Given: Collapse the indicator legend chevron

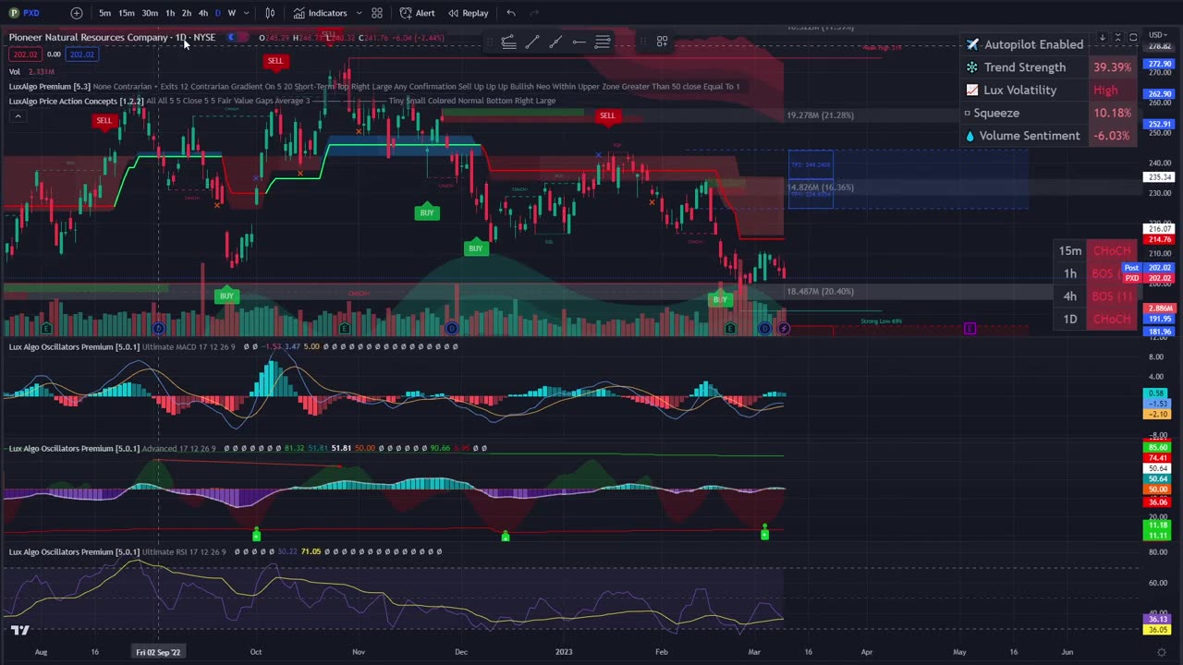Looking at the screenshot, I should pos(18,115).
